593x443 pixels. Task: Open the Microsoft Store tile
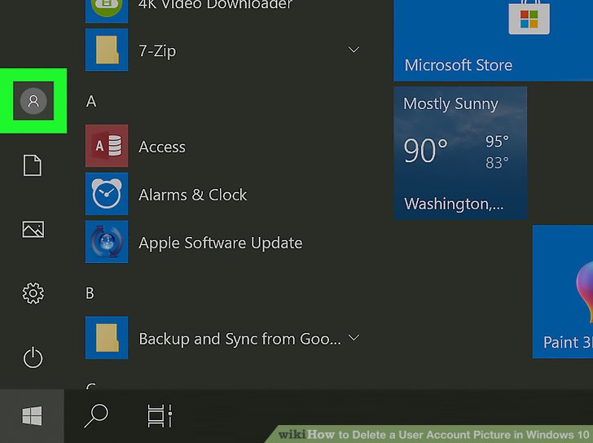[x=493, y=41]
